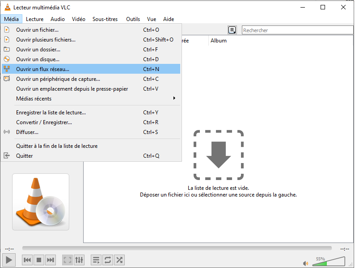Viewport: 355px width, 268px height.
Task: Click the Previous media button
Action: (27, 260)
